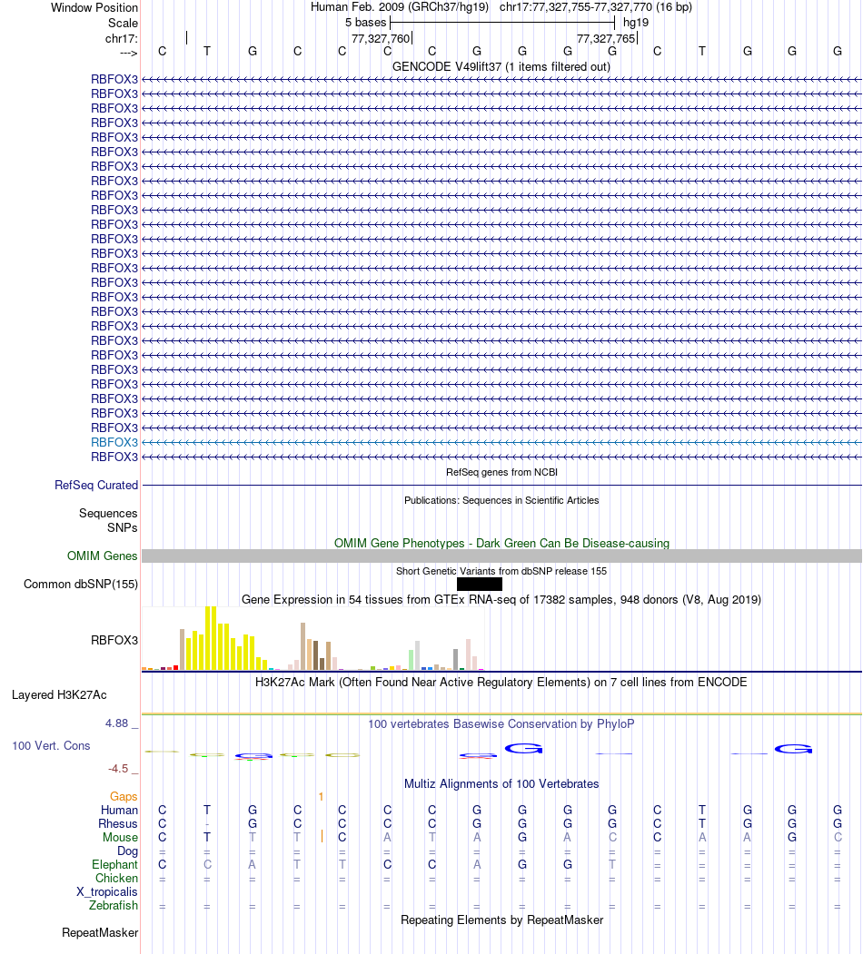Viewport: 863px width, 954px height.
Task: Click the gray OMIM Genes item bar
Action: pos(501,556)
